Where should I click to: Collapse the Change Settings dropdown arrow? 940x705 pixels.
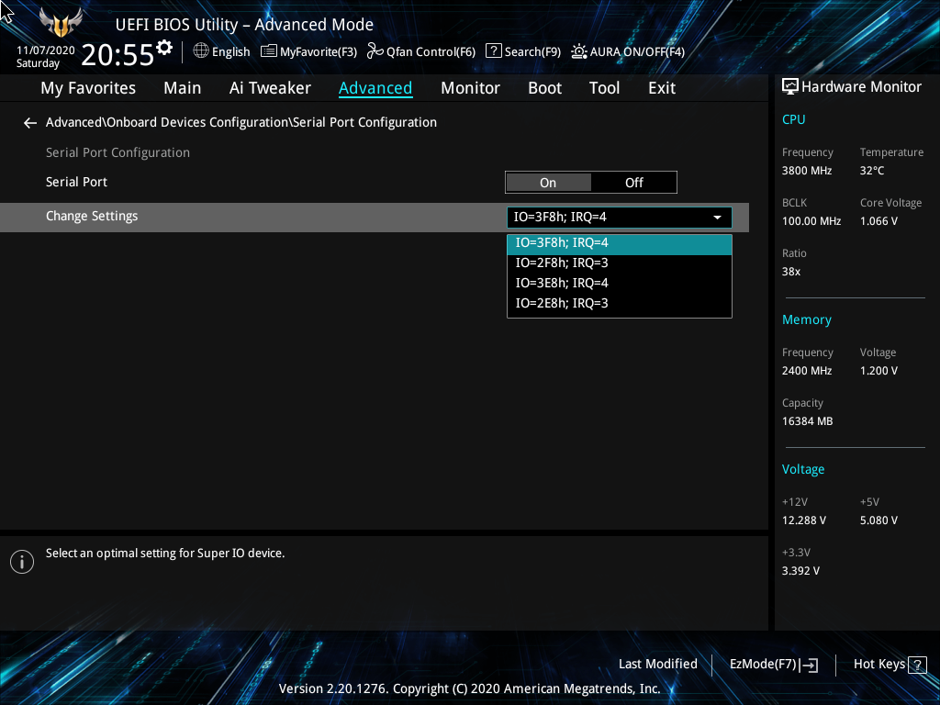pos(717,218)
